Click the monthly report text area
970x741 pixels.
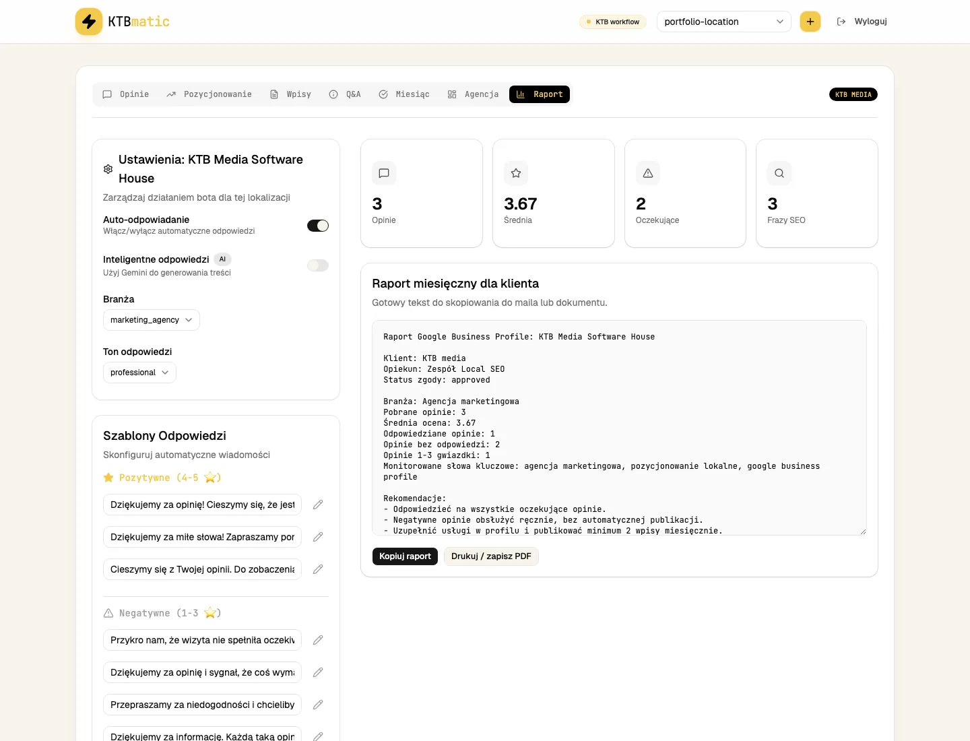619,428
